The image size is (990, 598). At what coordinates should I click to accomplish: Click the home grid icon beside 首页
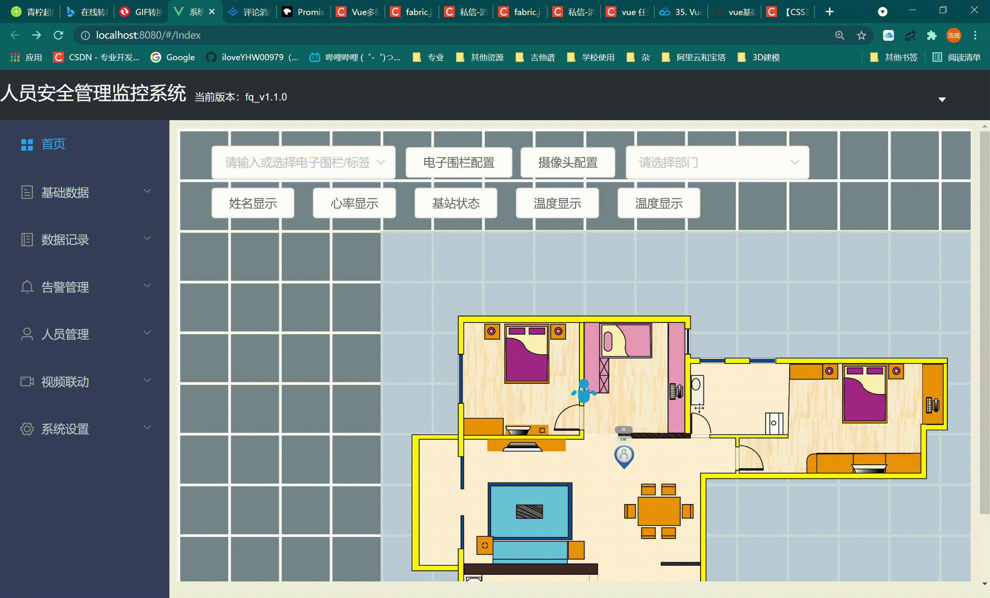27,145
